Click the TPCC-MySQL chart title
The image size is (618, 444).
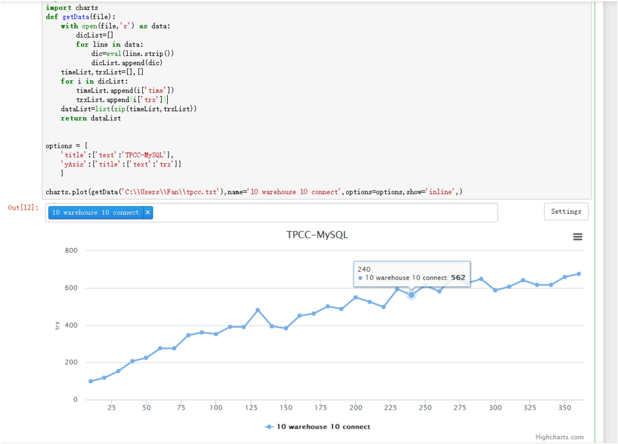click(x=317, y=235)
